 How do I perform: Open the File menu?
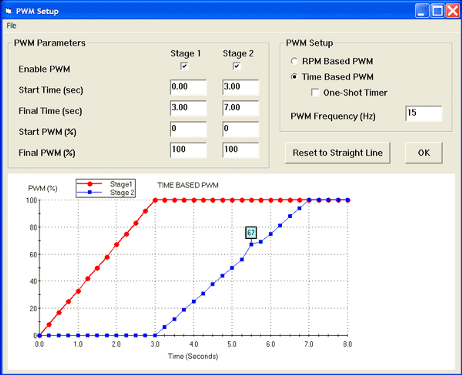(x=12, y=26)
